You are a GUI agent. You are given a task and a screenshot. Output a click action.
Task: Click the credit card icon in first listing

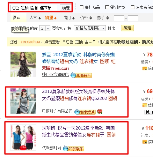click(145, 68)
